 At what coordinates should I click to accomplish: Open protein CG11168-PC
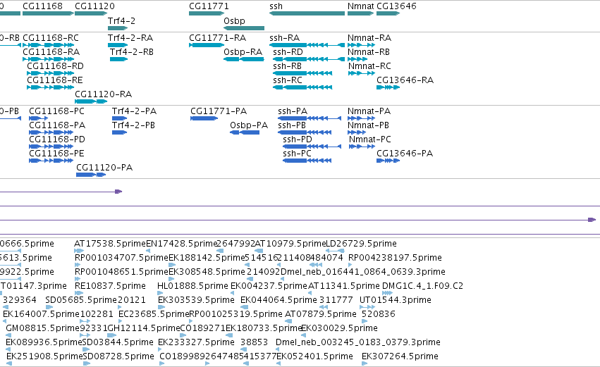pyautogui.click(x=56, y=111)
